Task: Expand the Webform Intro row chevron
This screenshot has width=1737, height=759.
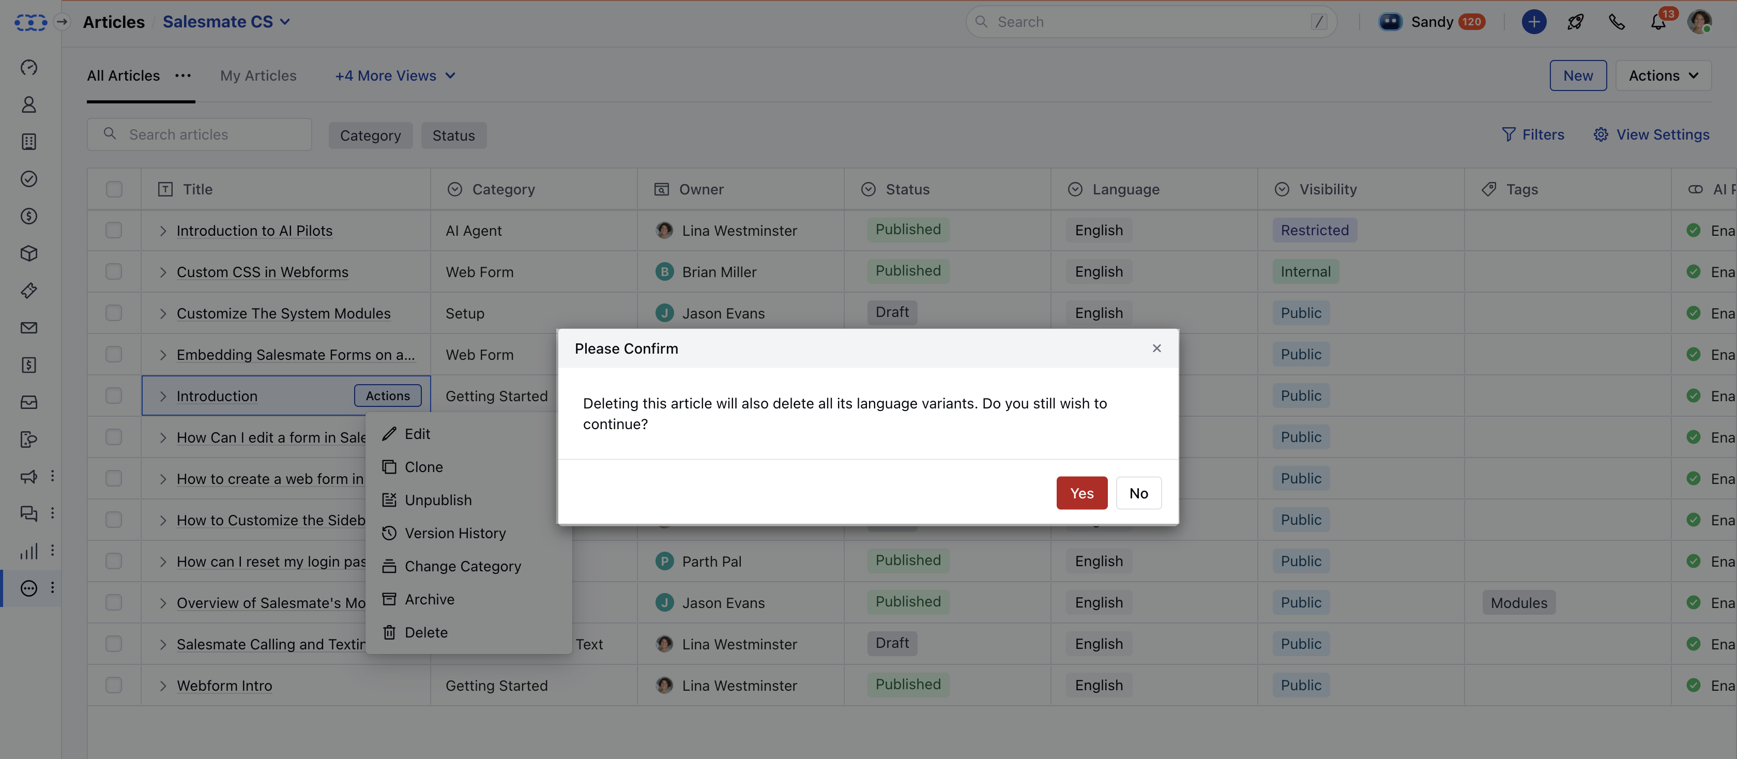Action: tap(162, 686)
